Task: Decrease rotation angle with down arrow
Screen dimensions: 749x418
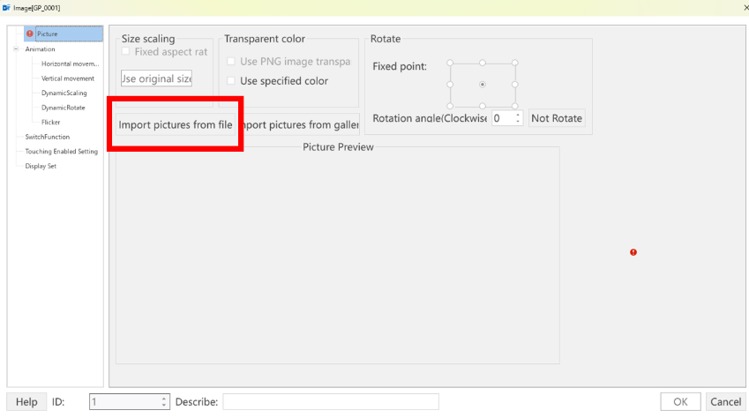Action: 518,122
